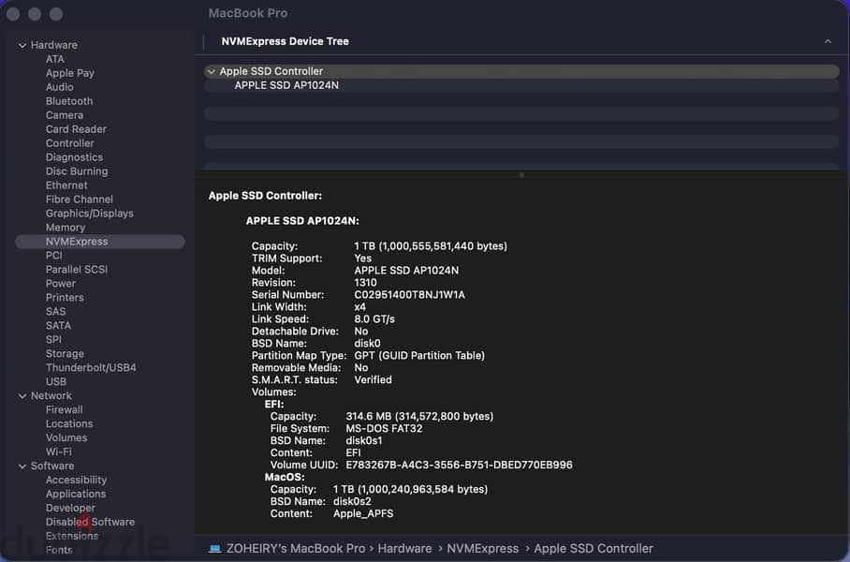
Task: Select Locations under Network
Action: pyautogui.click(x=69, y=424)
